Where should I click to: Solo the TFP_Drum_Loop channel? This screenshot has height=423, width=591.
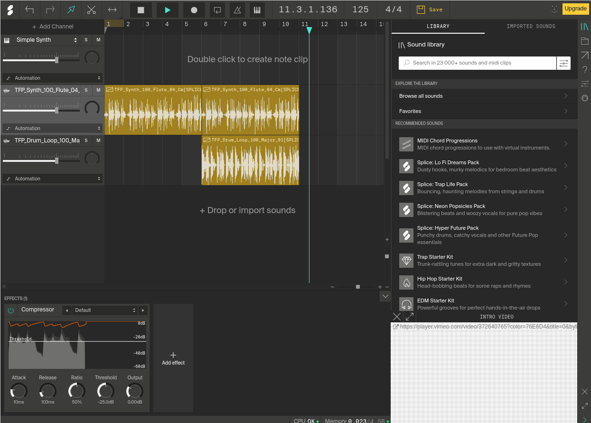pos(86,141)
